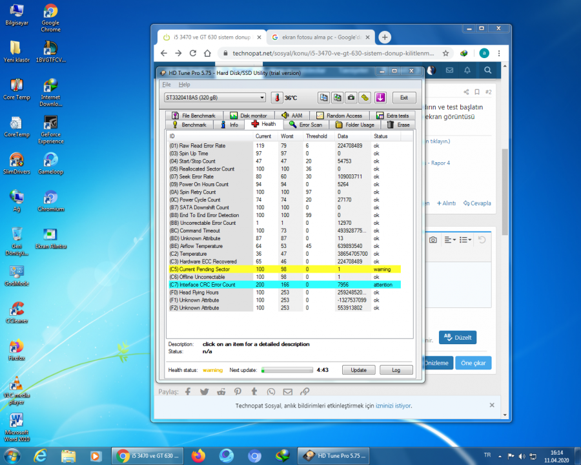
Task: Click the Chrome address bar URL
Action: click(333, 54)
